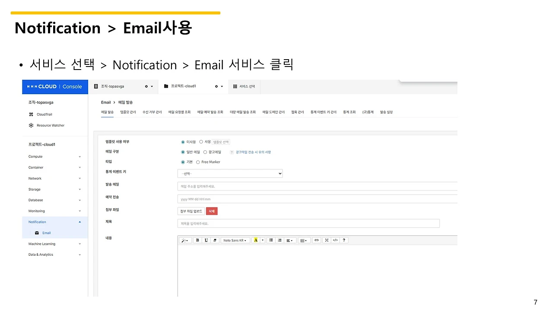Open the 메일 도메인 관리 tab

coord(273,112)
